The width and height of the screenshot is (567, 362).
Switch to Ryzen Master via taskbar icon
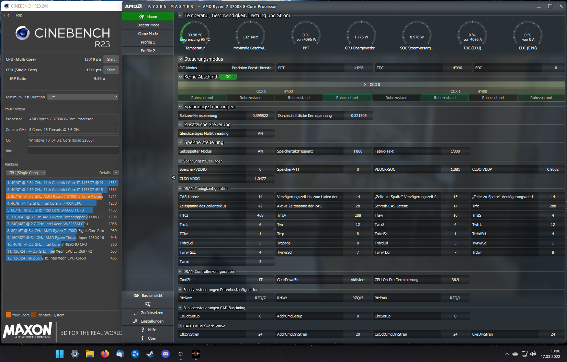coord(196,354)
